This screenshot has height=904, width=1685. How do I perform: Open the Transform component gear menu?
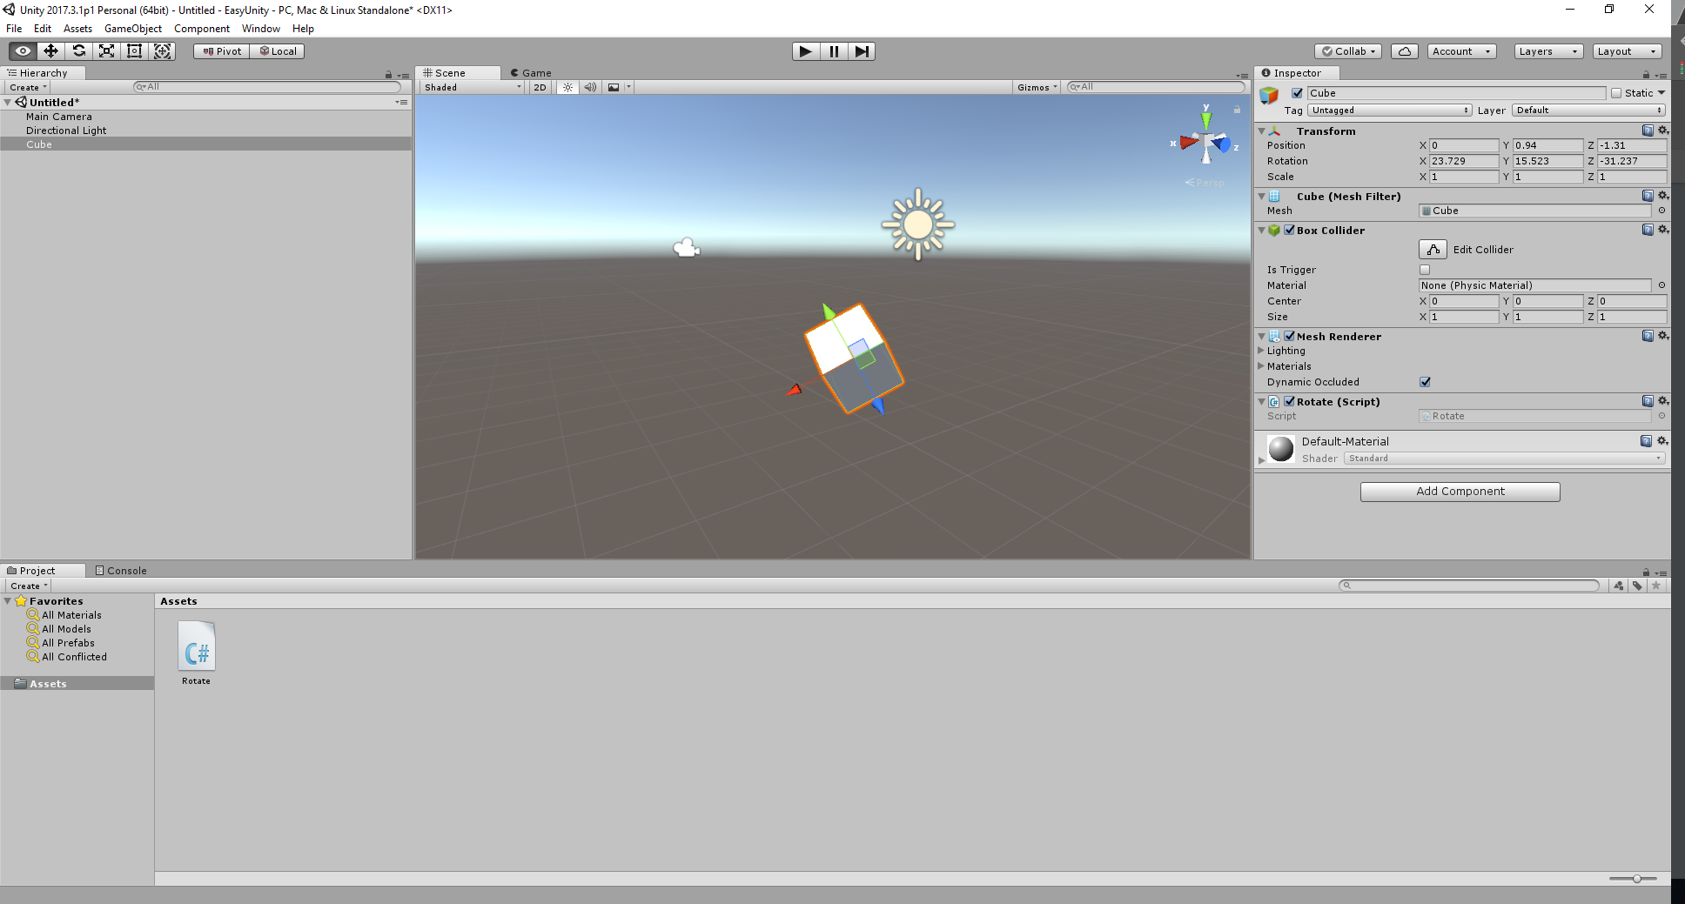pyautogui.click(x=1663, y=131)
